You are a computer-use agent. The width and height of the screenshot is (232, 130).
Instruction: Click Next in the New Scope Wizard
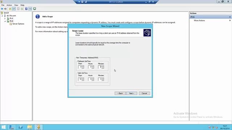[132, 93]
